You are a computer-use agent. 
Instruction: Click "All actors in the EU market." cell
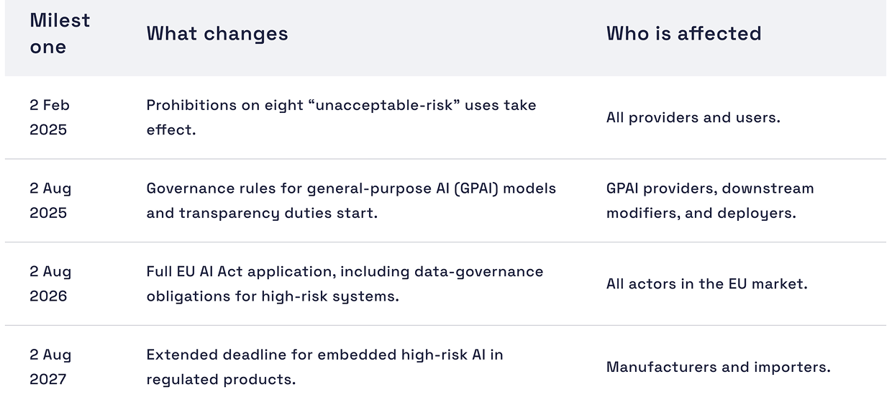tap(706, 283)
